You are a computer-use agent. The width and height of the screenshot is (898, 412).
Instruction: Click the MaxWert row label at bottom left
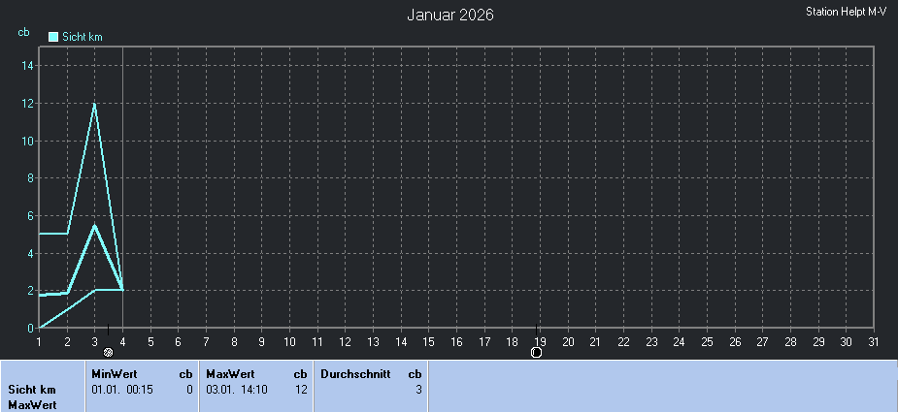point(30,403)
